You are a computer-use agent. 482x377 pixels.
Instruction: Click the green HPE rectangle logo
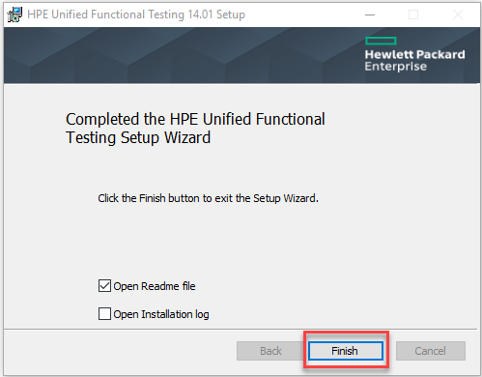click(381, 41)
